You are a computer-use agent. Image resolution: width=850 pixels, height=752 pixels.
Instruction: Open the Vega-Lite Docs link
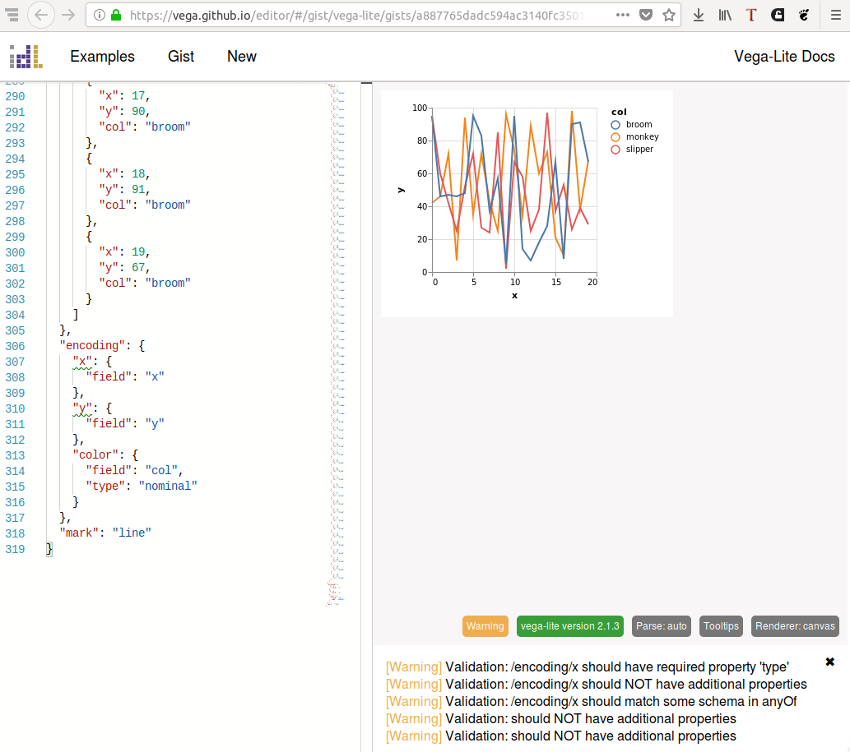(784, 57)
